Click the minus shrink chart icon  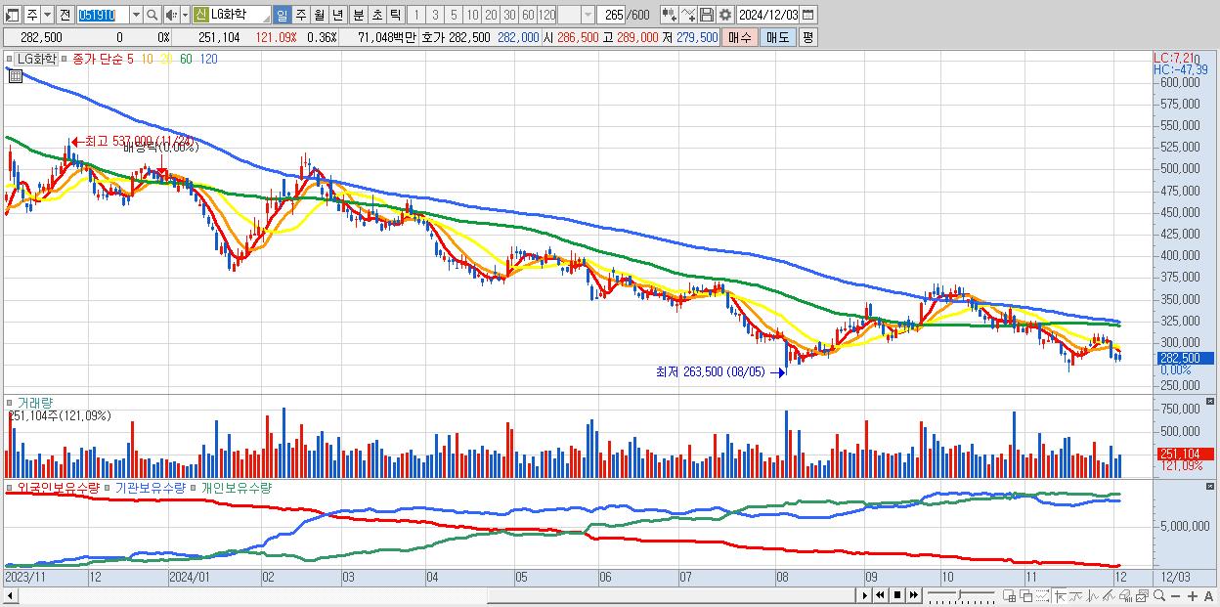coord(1175,595)
